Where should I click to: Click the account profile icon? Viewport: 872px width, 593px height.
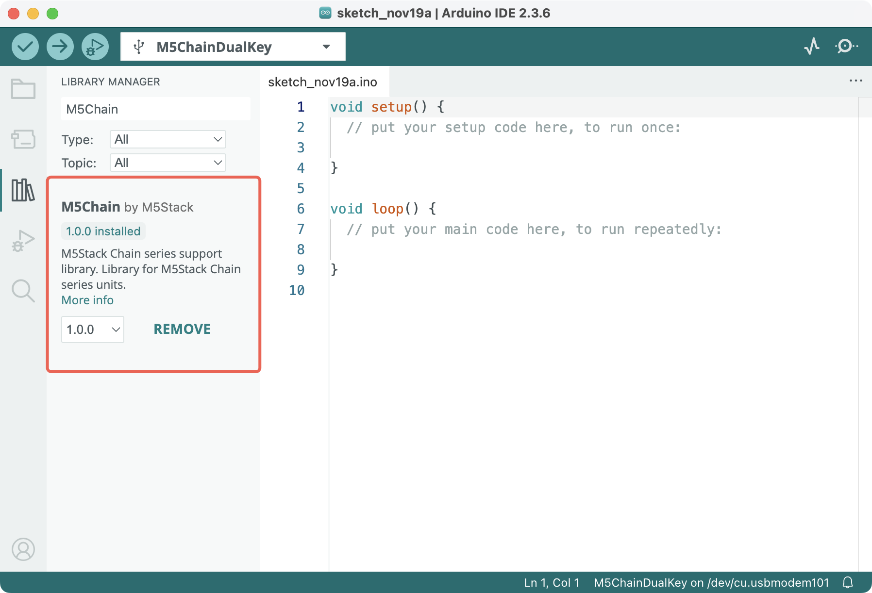click(23, 549)
